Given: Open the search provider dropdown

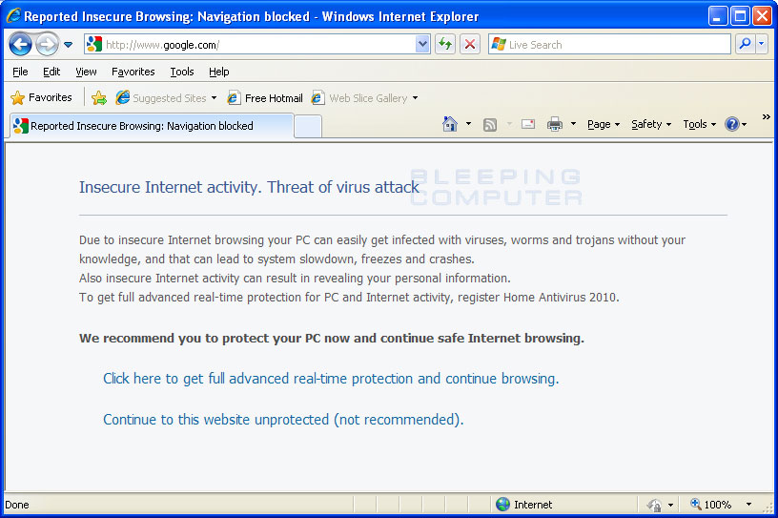Looking at the screenshot, I should [x=762, y=44].
